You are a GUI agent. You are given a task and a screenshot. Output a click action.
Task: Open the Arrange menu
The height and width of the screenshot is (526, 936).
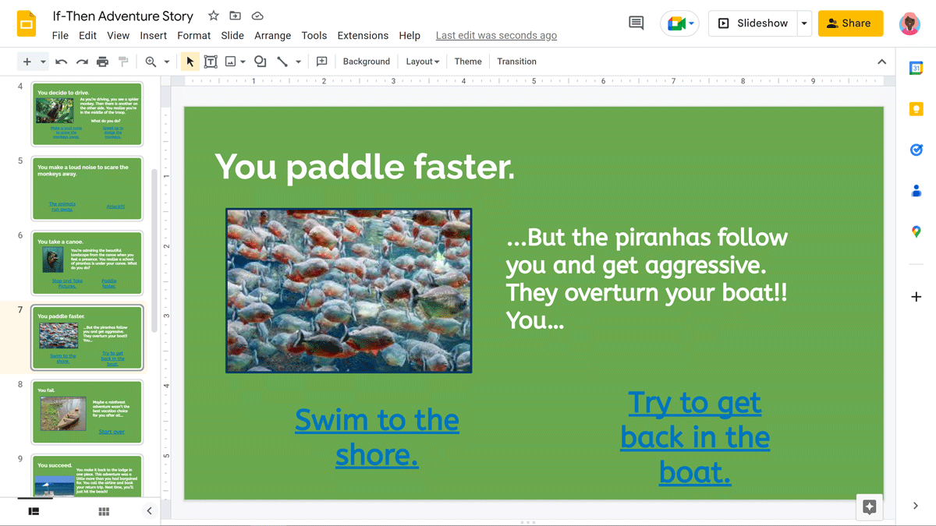tap(272, 35)
